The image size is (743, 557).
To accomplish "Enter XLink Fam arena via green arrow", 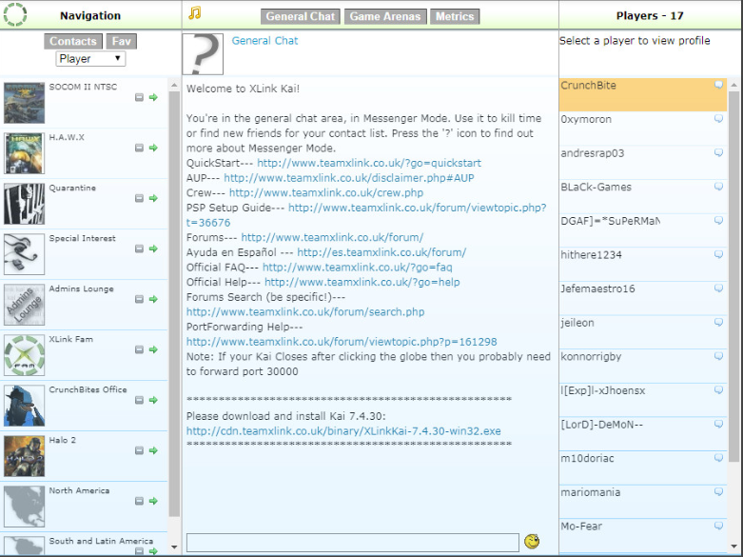I will pos(153,349).
